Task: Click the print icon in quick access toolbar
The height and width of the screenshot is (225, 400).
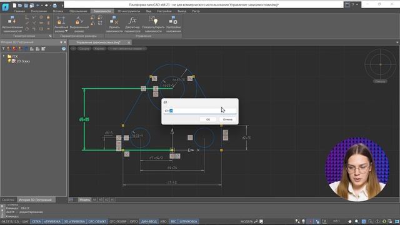Action: 55,5
